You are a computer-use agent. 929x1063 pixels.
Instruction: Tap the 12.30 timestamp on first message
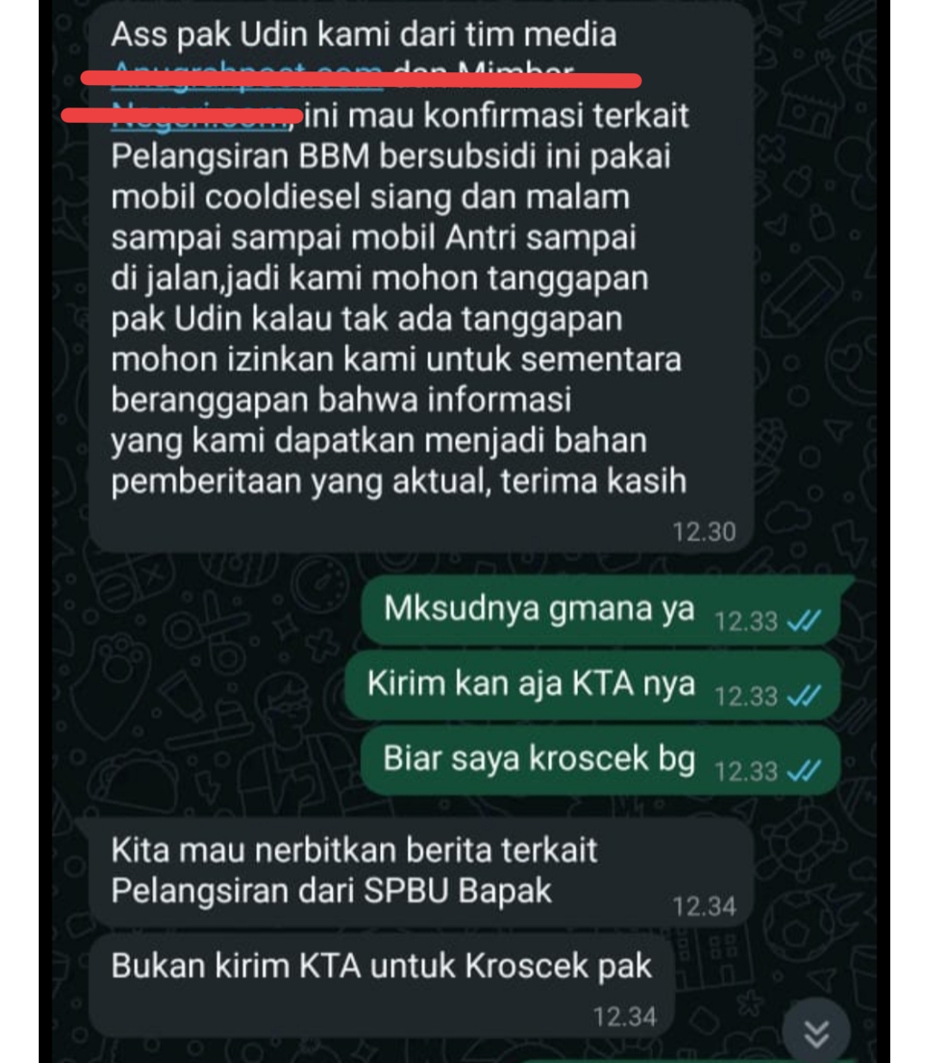[x=704, y=531]
